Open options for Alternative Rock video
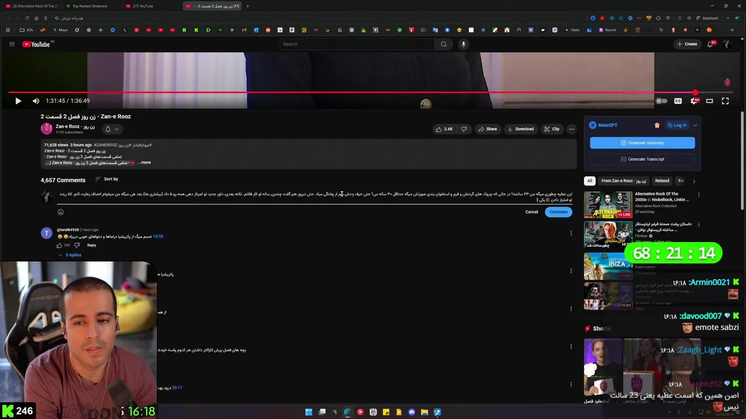 click(x=699, y=194)
